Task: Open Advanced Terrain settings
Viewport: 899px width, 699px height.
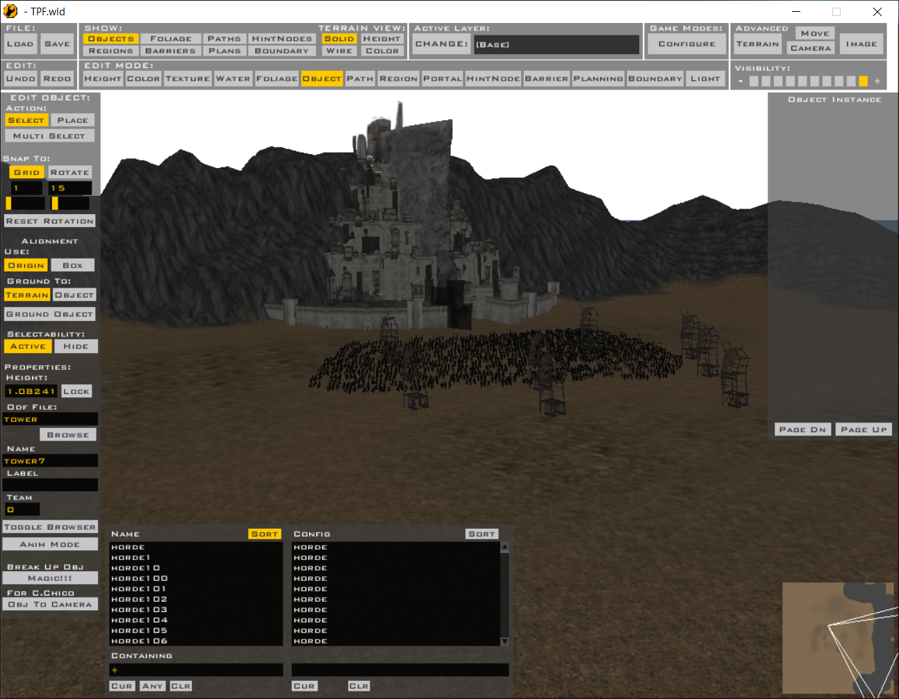Action: coord(758,44)
